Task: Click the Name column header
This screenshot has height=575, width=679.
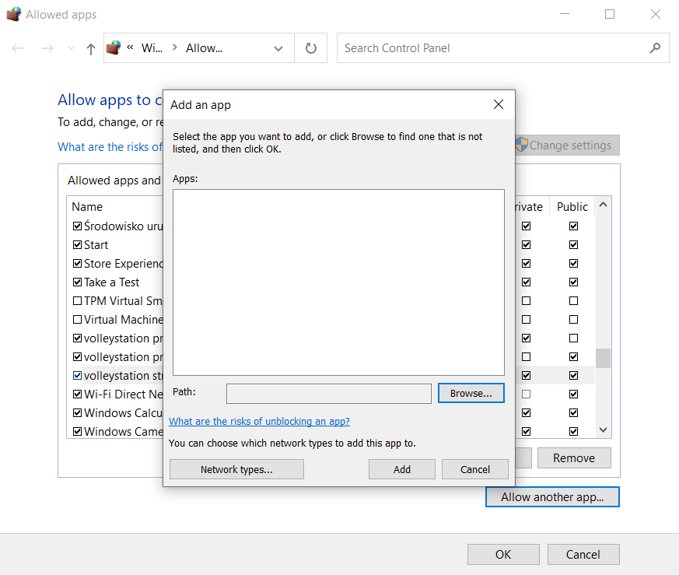Action: pos(87,207)
